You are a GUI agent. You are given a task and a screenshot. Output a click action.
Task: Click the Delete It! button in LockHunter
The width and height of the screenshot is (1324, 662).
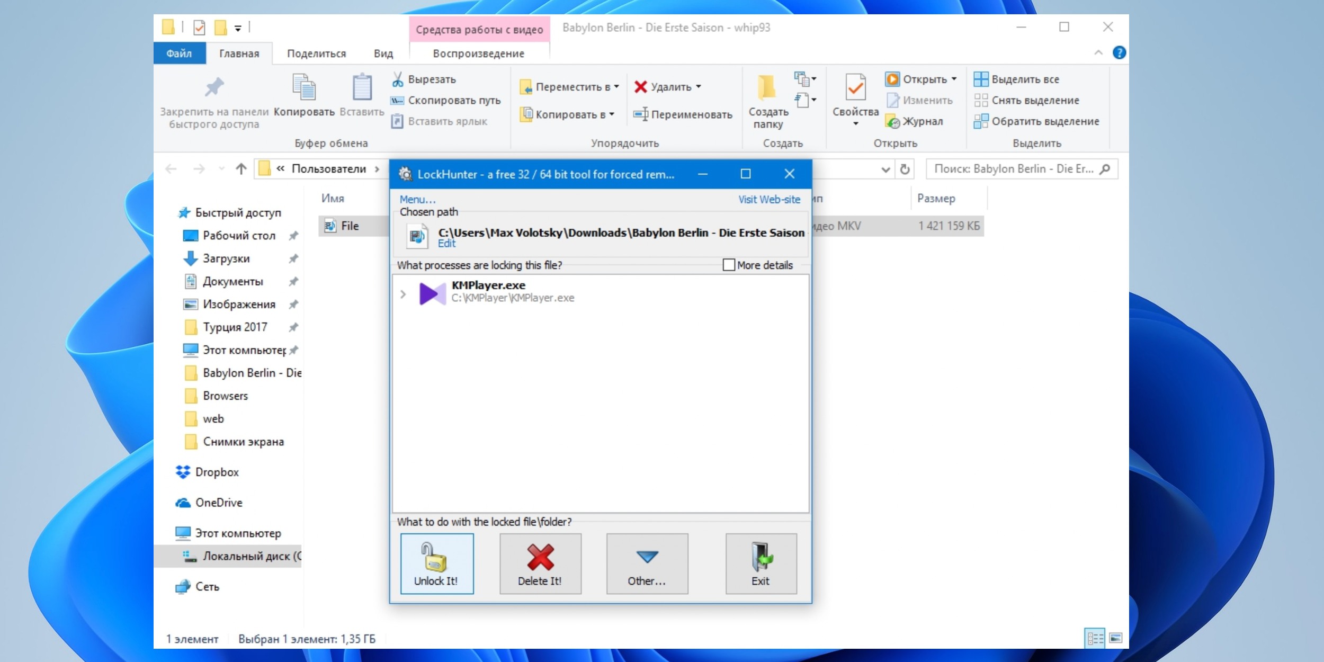point(540,561)
